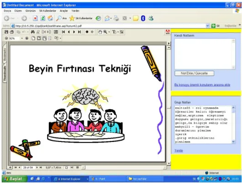Screen dimensions: 242x183
Task: Open the Text Select tool dropdown arrow
Action: pyautogui.click(x=118, y=32)
